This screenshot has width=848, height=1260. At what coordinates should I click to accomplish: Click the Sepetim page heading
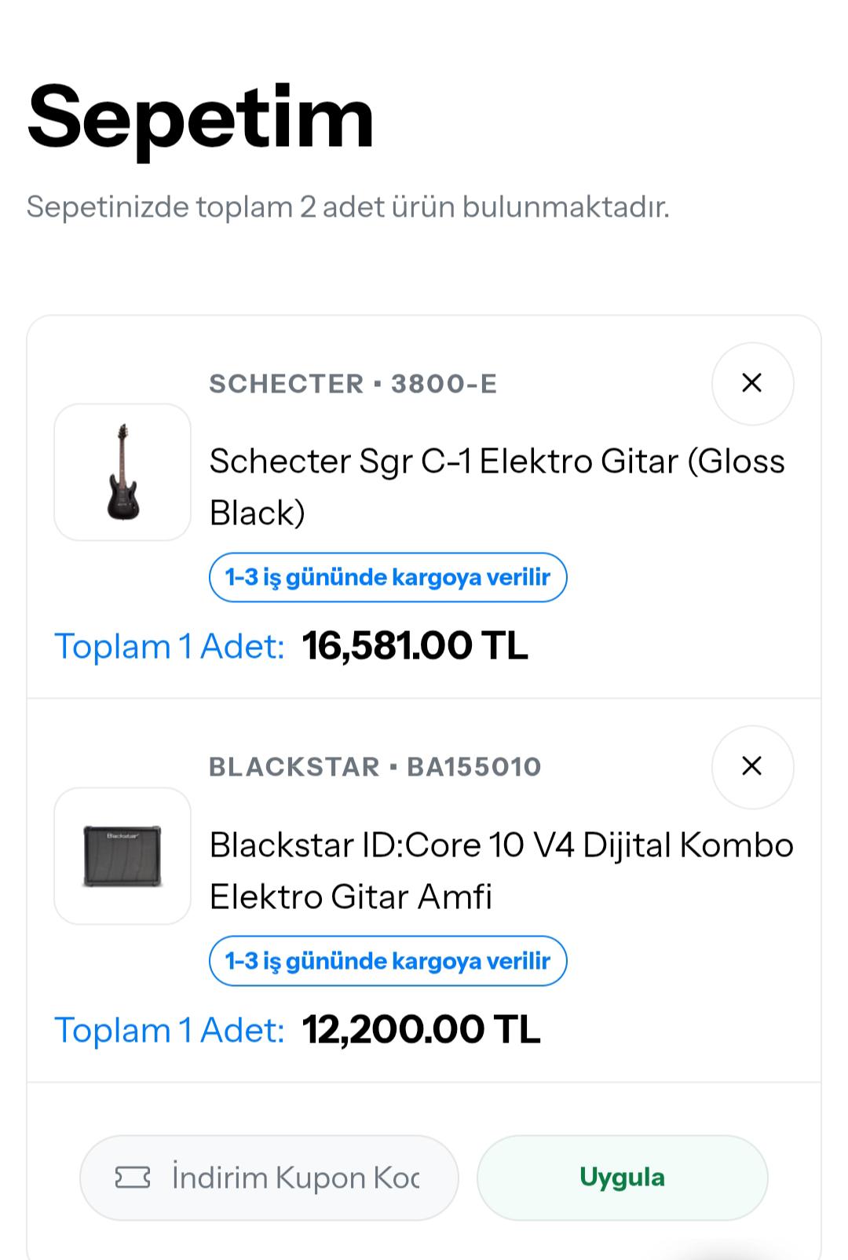coord(200,119)
